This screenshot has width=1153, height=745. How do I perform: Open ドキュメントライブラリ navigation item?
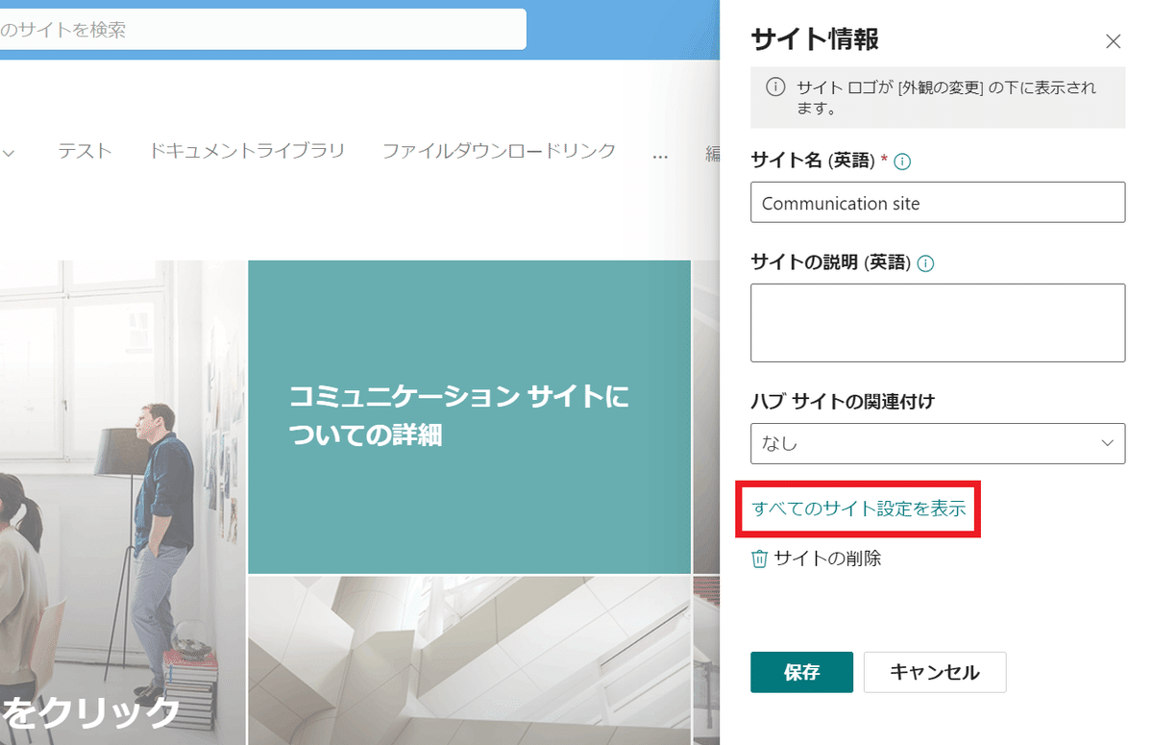pyautogui.click(x=247, y=151)
